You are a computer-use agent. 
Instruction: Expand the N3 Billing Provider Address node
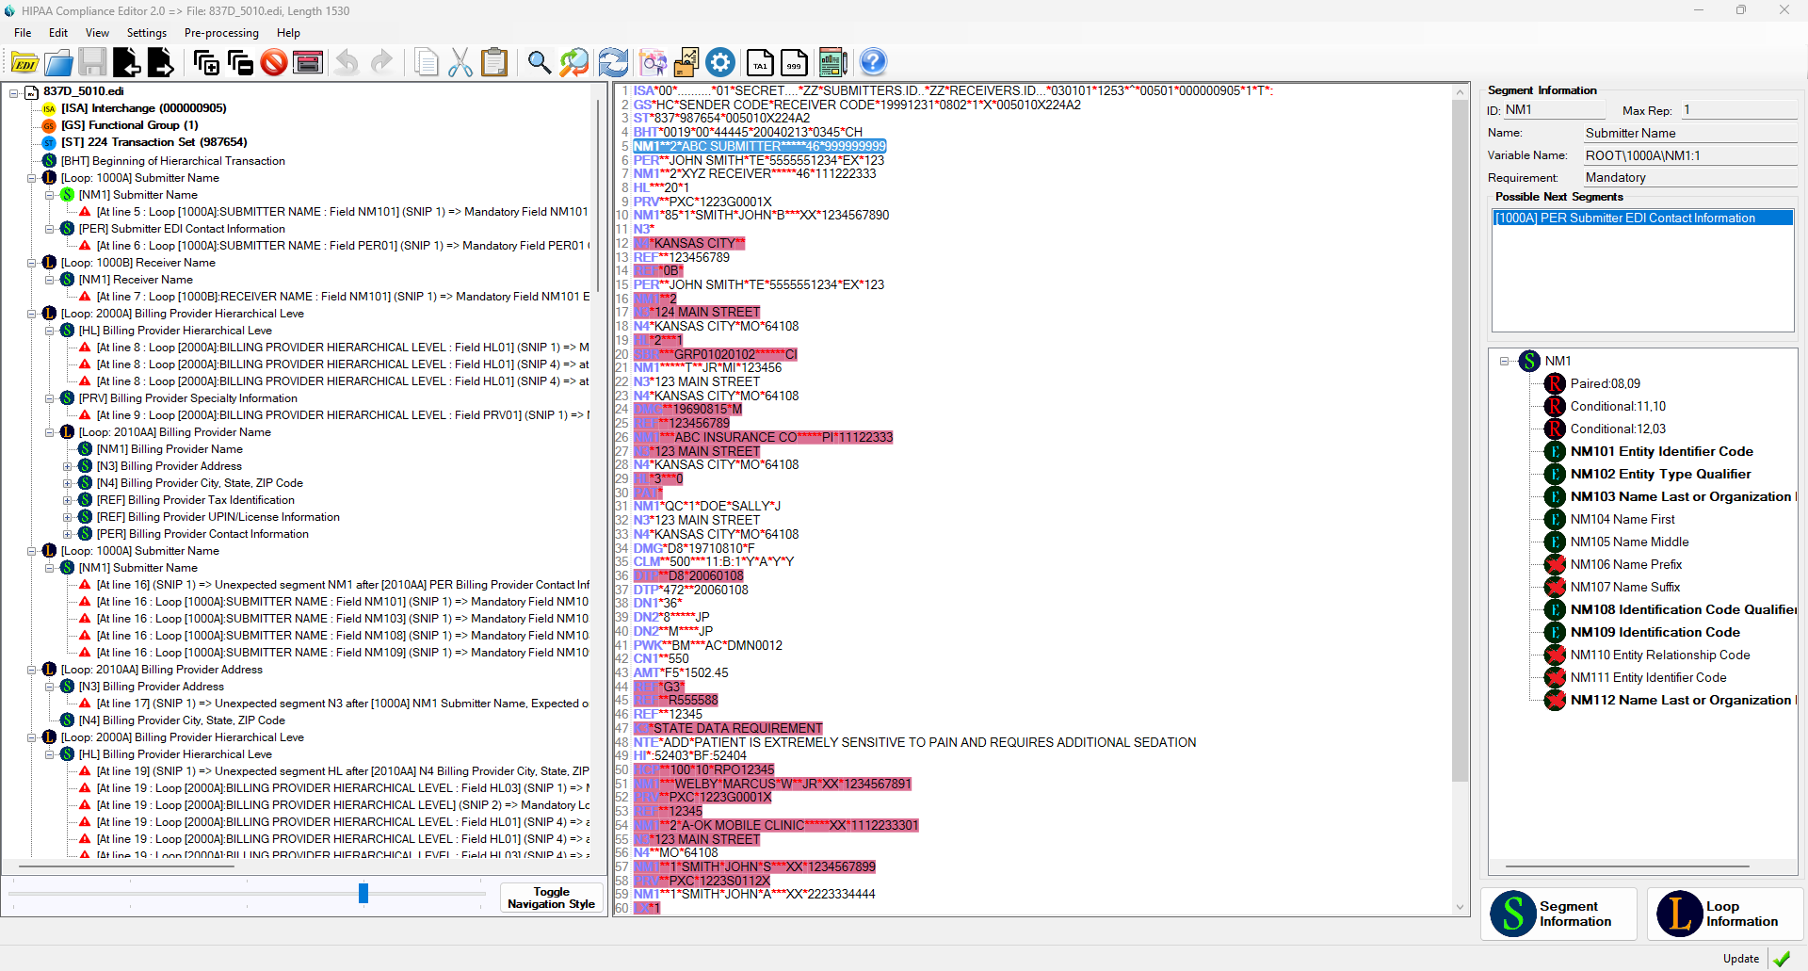pyautogui.click(x=67, y=466)
